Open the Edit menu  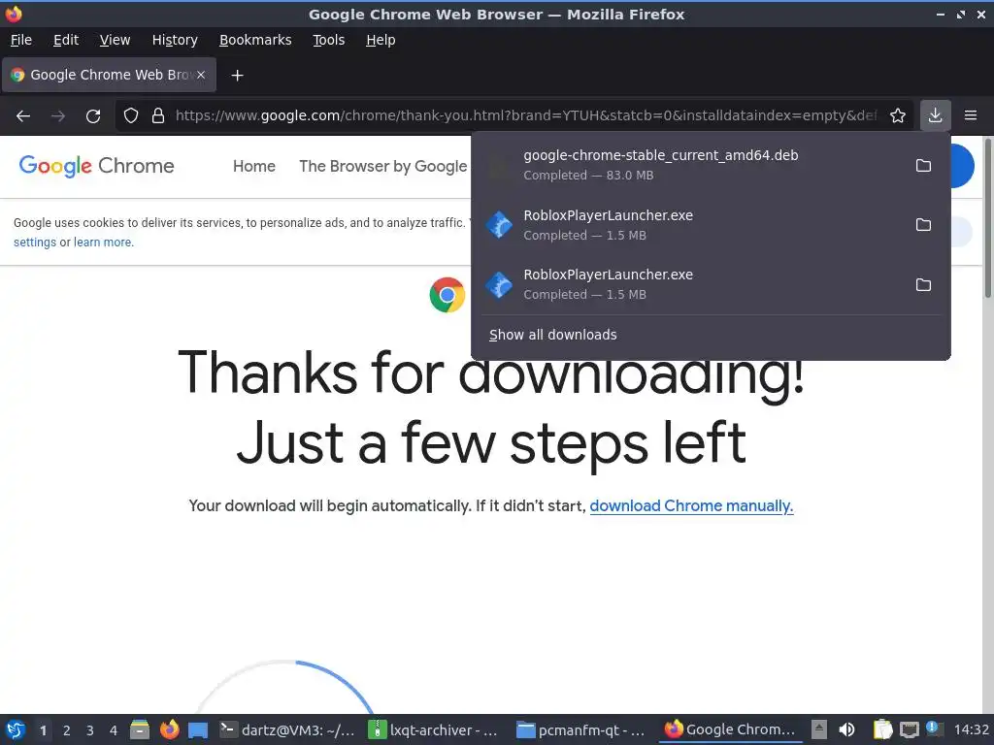point(66,40)
